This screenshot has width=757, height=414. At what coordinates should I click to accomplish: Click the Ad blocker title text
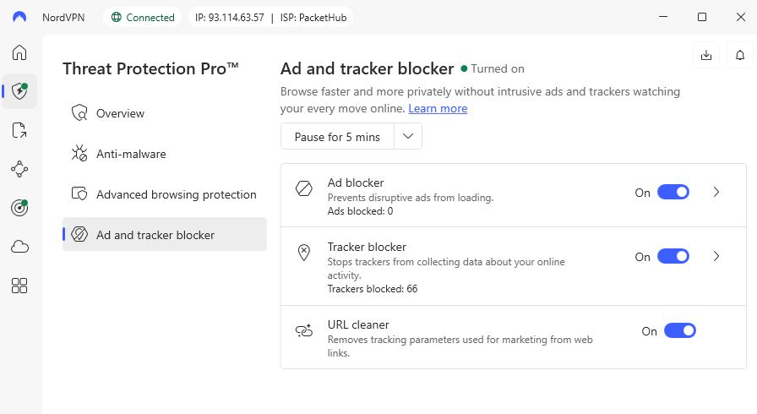pos(356,182)
